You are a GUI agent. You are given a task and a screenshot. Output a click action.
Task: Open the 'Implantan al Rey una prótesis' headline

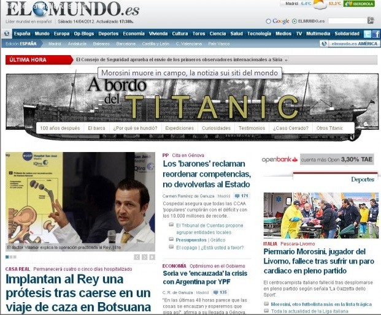(x=79, y=293)
